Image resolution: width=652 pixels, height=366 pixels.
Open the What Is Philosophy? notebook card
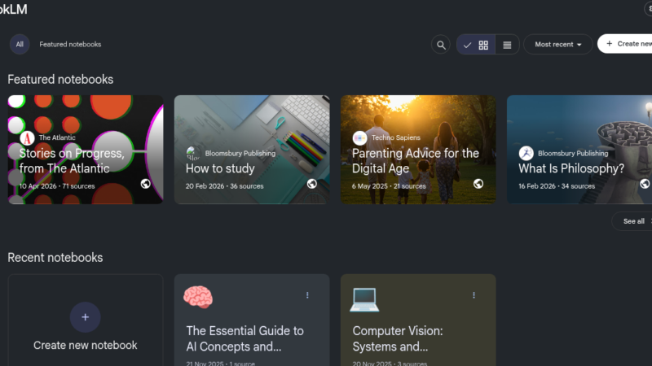[579, 150]
